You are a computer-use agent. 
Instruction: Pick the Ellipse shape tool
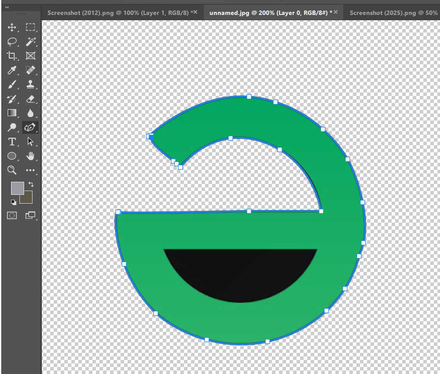pyautogui.click(x=12, y=156)
